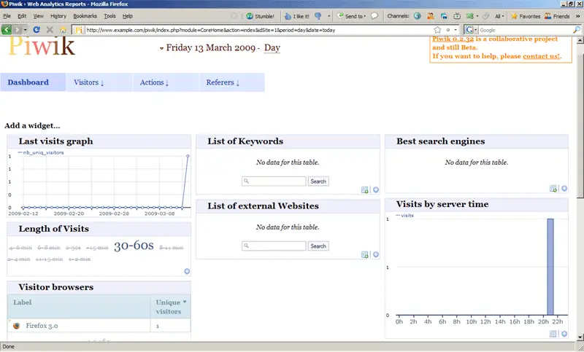Viewport: 584px width, 352px height.
Task: Click blue round icon in Best search engines
Action: 564,189
